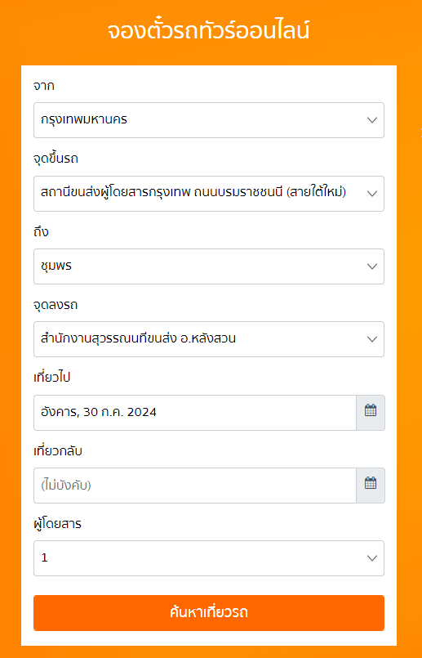Select the passenger count dropdown showing 1
422x658 pixels.
(209, 558)
